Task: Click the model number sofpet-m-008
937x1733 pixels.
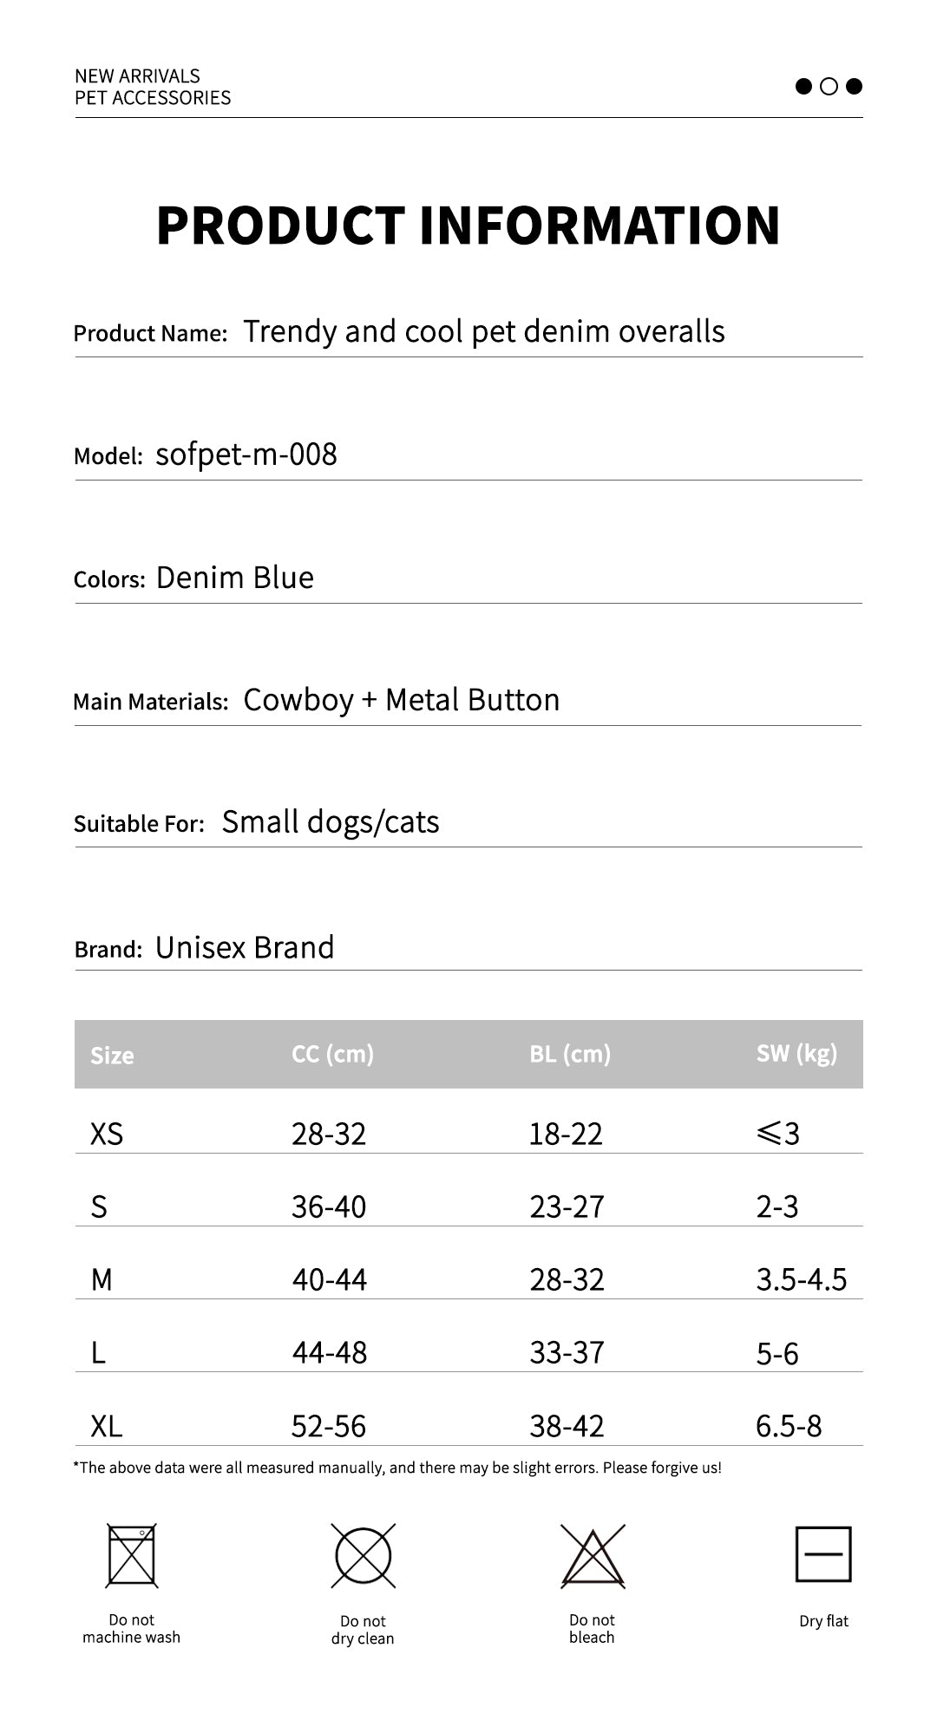Action: pos(246,455)
